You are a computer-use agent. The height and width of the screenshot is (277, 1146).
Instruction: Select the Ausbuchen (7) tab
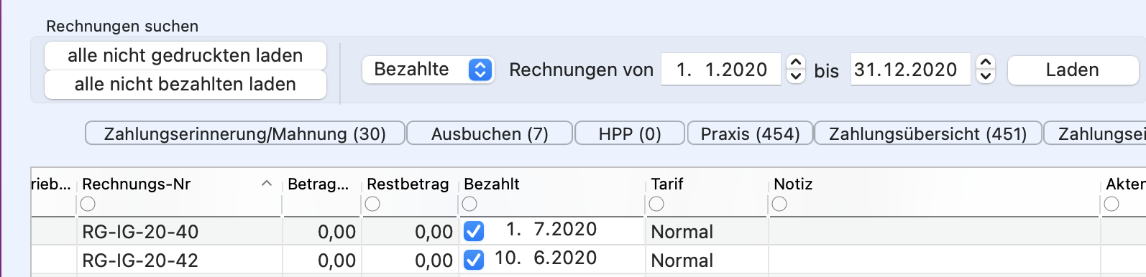490,133
